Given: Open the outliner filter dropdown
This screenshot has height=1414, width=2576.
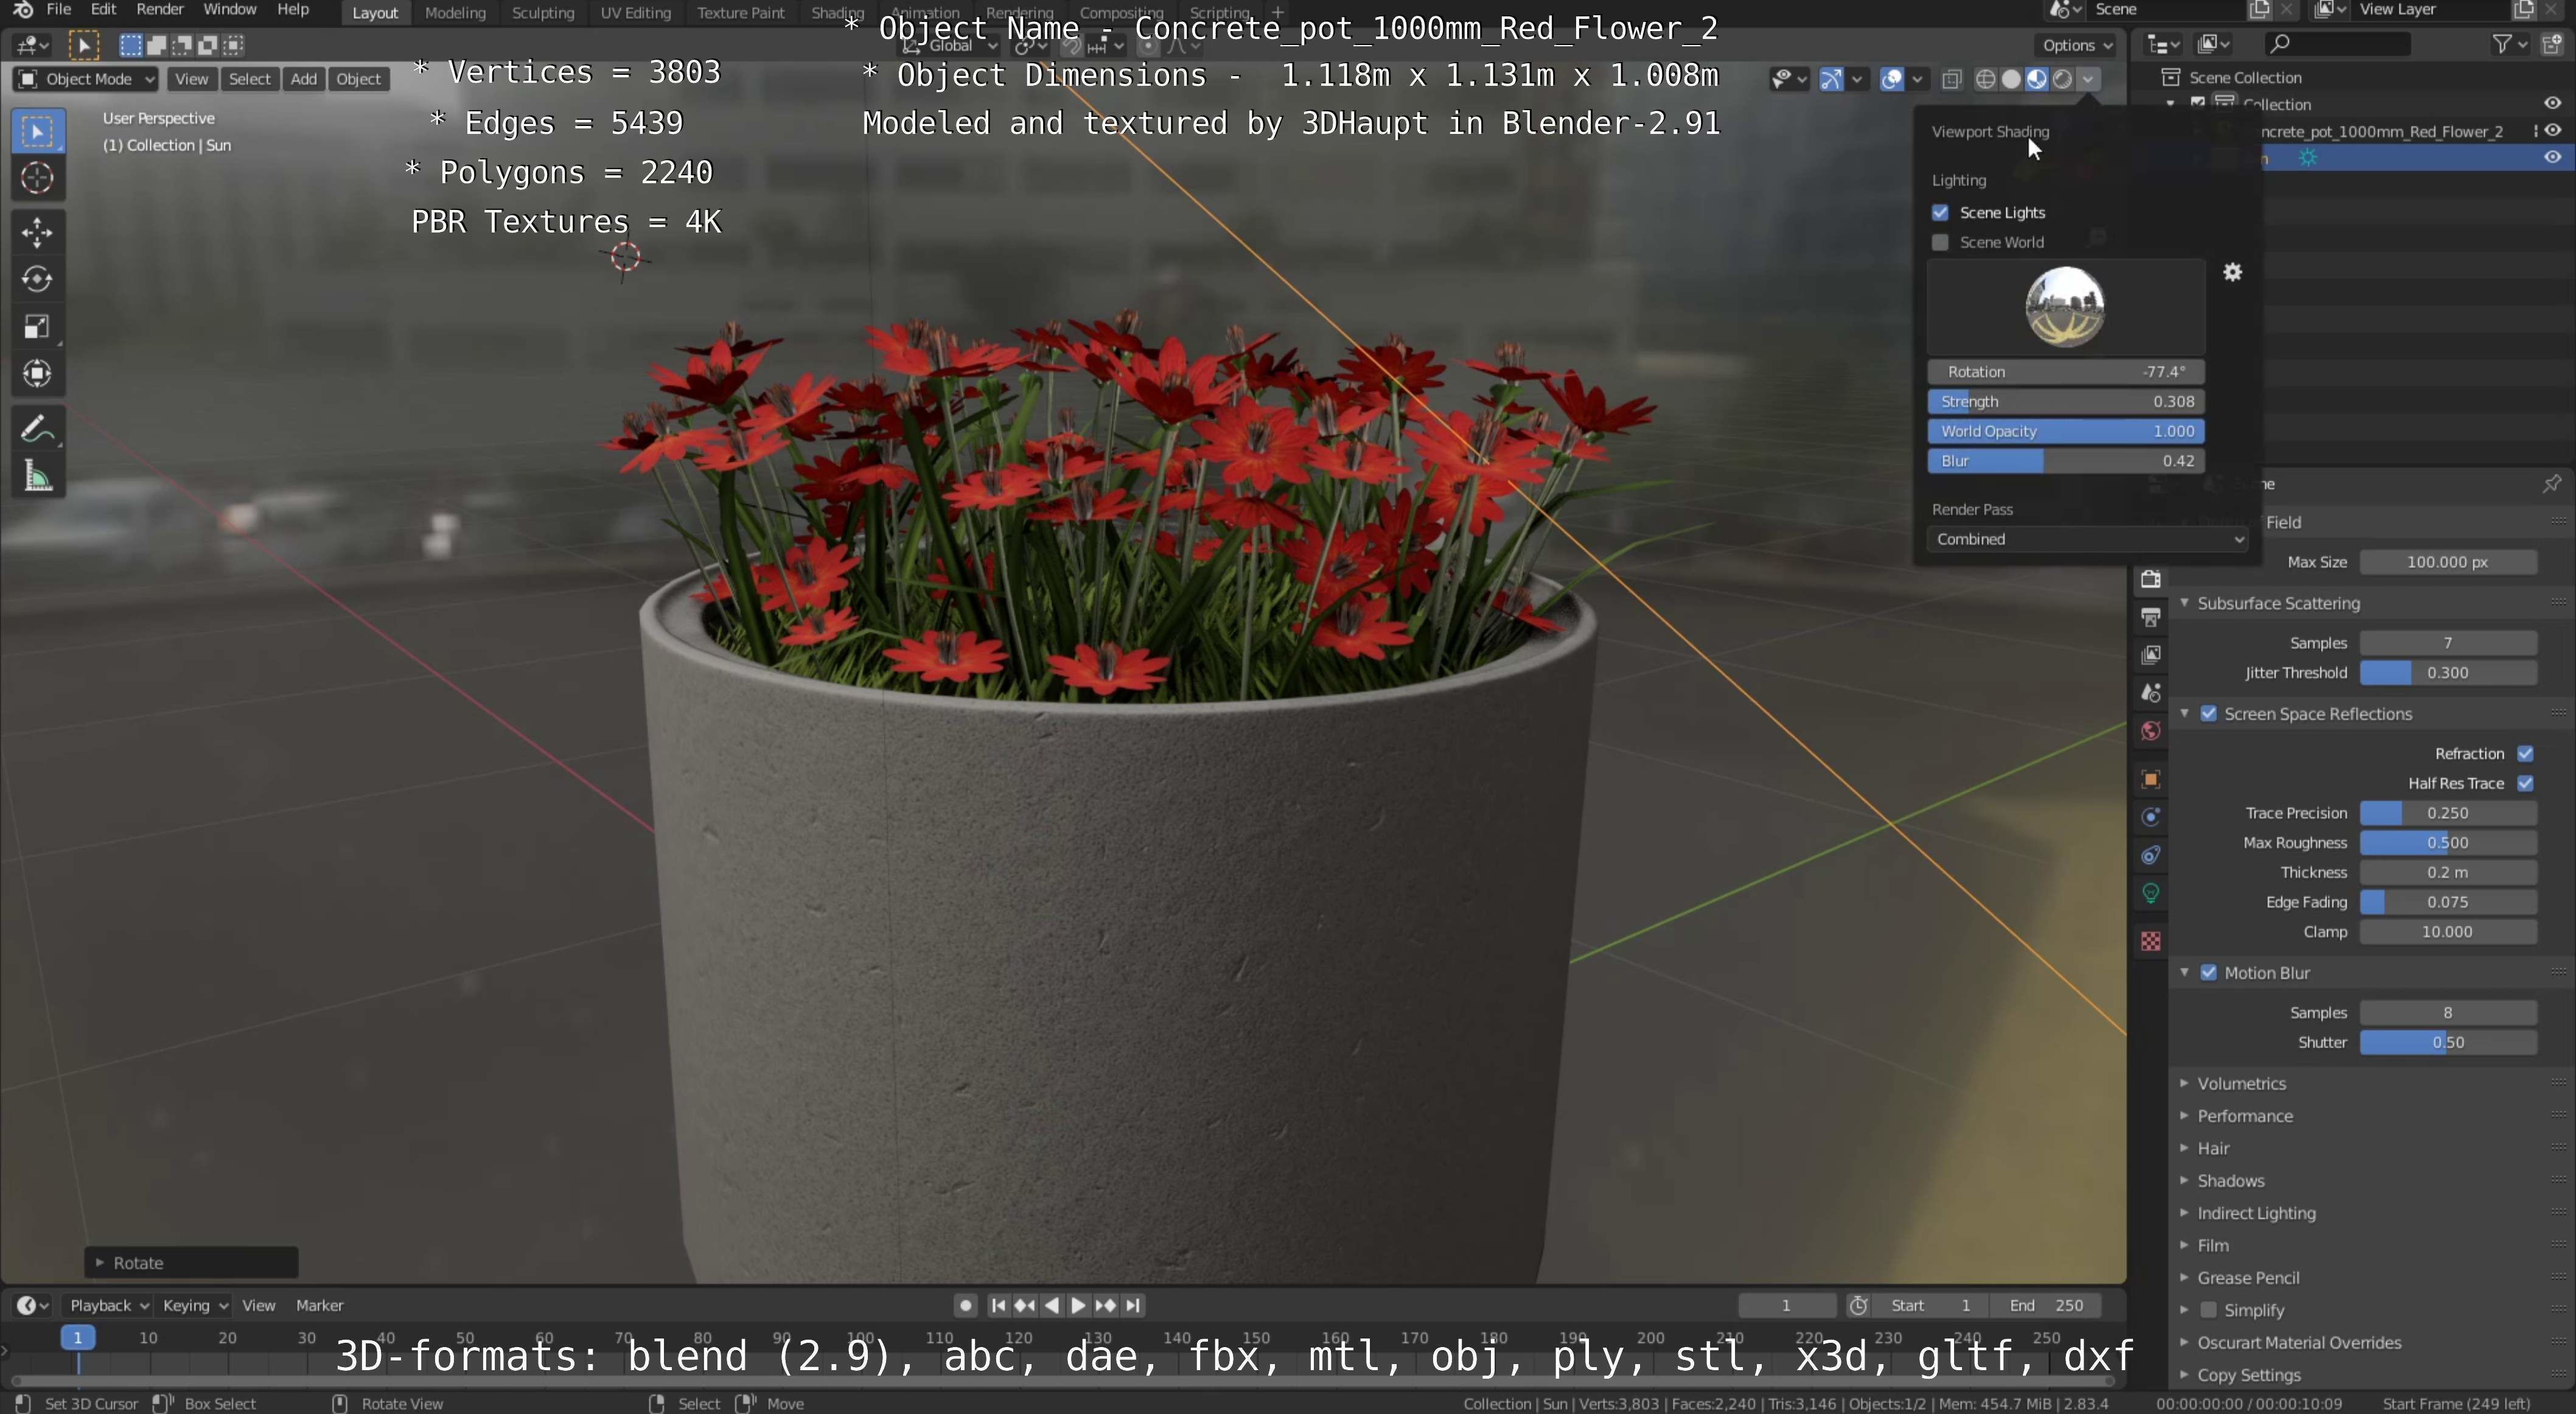Looking at the screenshot, I should pos(2510,43).
